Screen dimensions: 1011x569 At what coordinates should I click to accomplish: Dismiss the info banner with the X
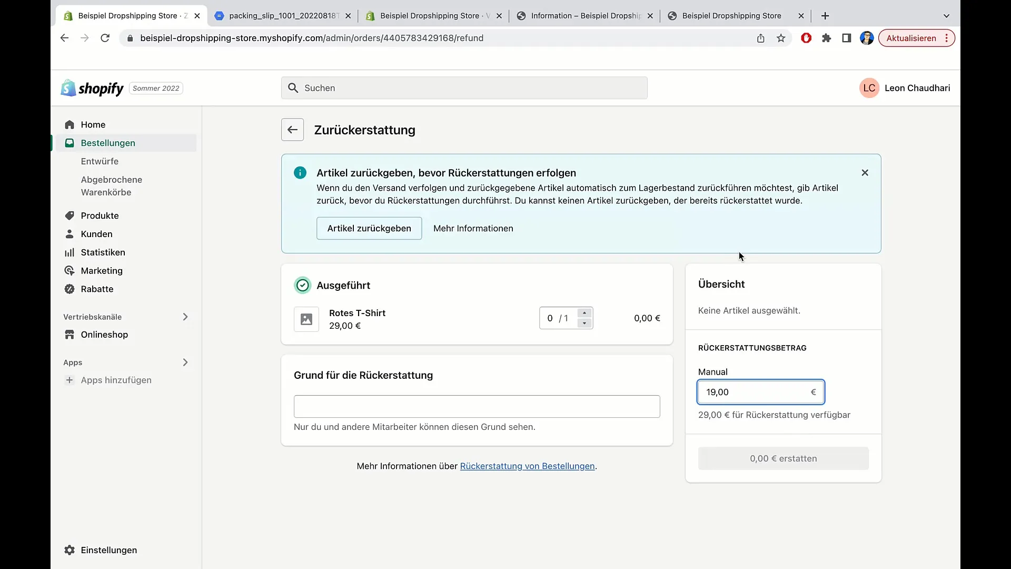[865, 173]
